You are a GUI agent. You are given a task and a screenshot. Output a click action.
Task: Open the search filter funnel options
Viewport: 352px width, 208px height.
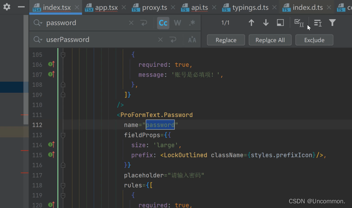[332, 23]
